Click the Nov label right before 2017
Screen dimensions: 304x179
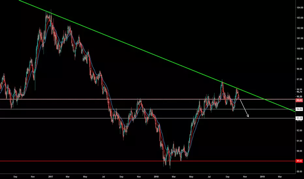pos(33,177)
